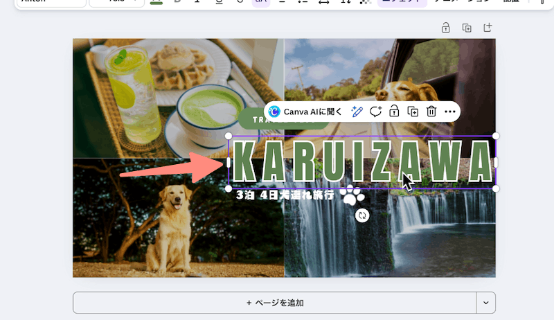Click the bottom-right corner handle of text box
Viewport: 554px width, 320px height.
click(x=496, y=188)
